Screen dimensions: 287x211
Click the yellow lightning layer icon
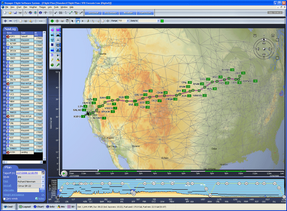pos(52,60)
